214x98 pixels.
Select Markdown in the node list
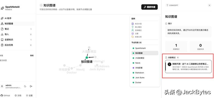click(145, 73)
